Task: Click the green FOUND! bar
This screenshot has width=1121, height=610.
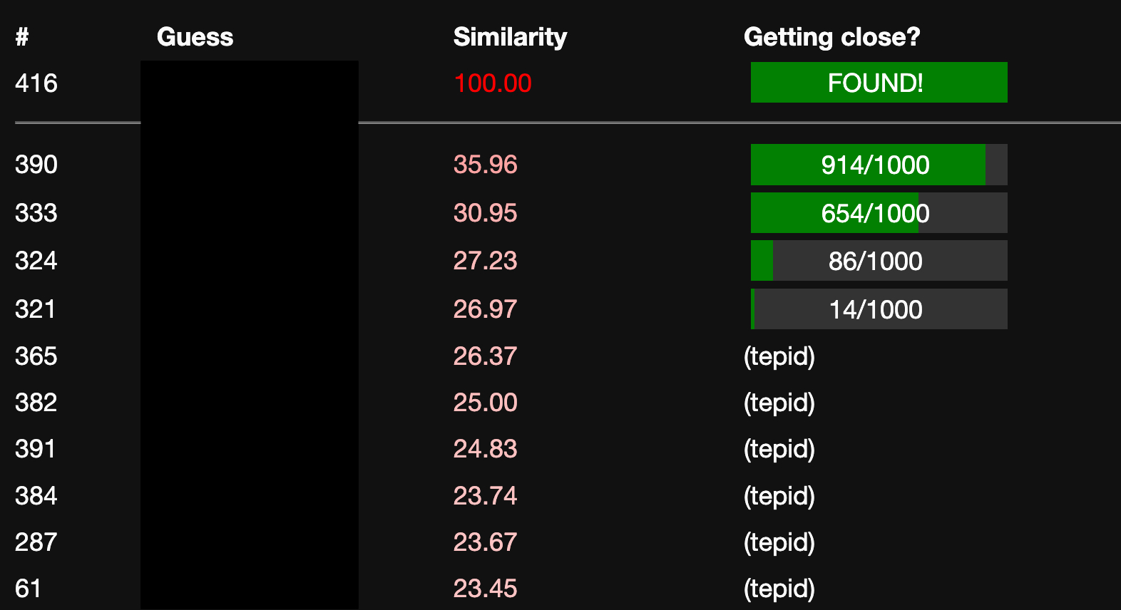Action: 879,83
